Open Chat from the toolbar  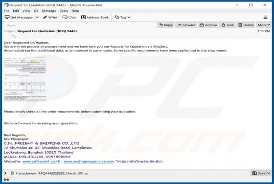click(x=69, y=17)
